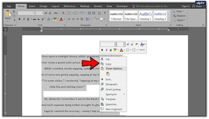Open the Select dropdown in Editing group
The image size is (209, 119).
coord(180,20)
